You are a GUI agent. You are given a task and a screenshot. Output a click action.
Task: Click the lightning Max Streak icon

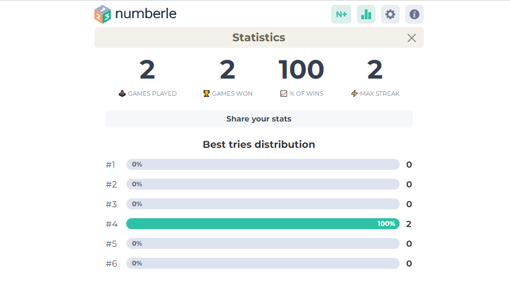[355, 93]
